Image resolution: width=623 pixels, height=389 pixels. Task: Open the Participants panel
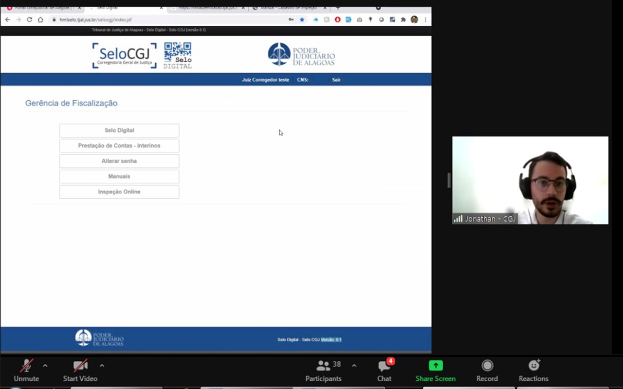323,371
